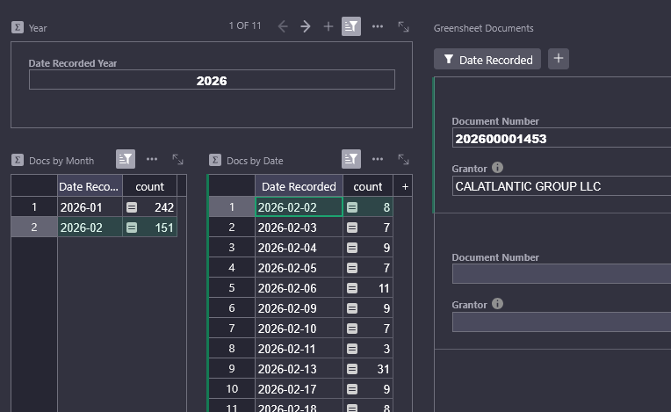Screen dimensions: 671x412
Task: Toggle sort/filter icon in Year widget
Action: pyautogui.click(x=351, y=26)
